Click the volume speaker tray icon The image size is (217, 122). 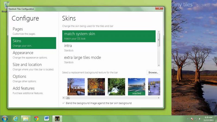(x=200, y=119)
